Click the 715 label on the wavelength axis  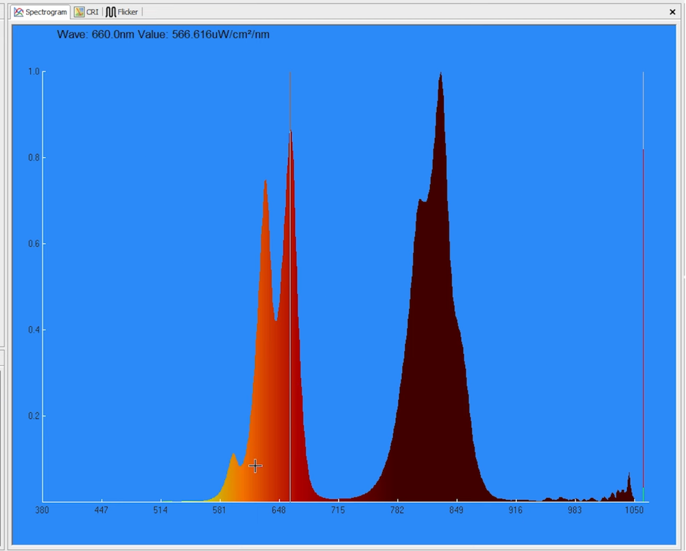(x=338, y=511)
